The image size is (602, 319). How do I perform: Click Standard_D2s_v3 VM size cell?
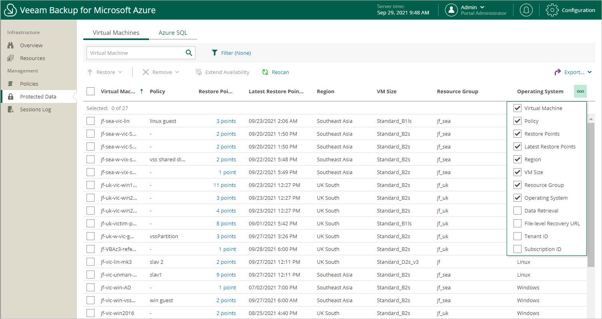pos(398,262)
